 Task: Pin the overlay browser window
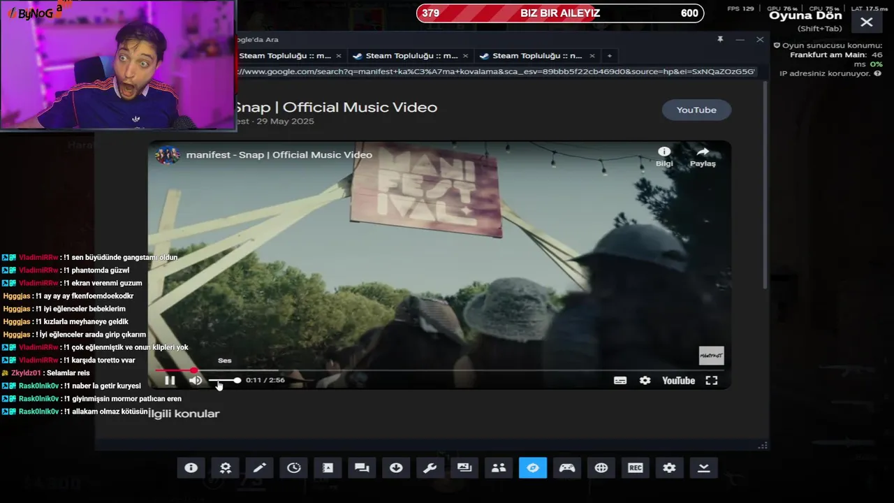[x=720, y=40]
